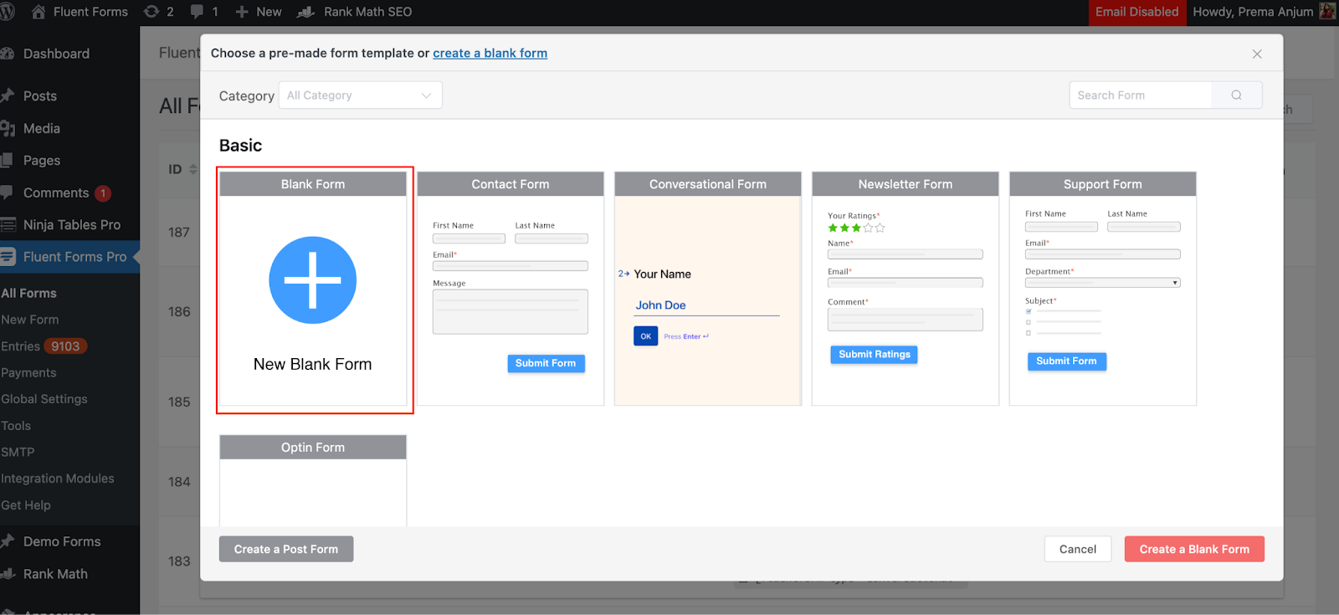Viewport: 1339px width, 615px height.
Task: Close the template chooser dialog
Action: pyautogui.click(x=1257, y=54)
